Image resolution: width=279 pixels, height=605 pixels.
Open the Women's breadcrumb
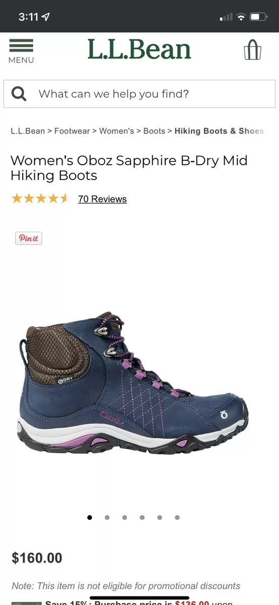coord(116,131)
